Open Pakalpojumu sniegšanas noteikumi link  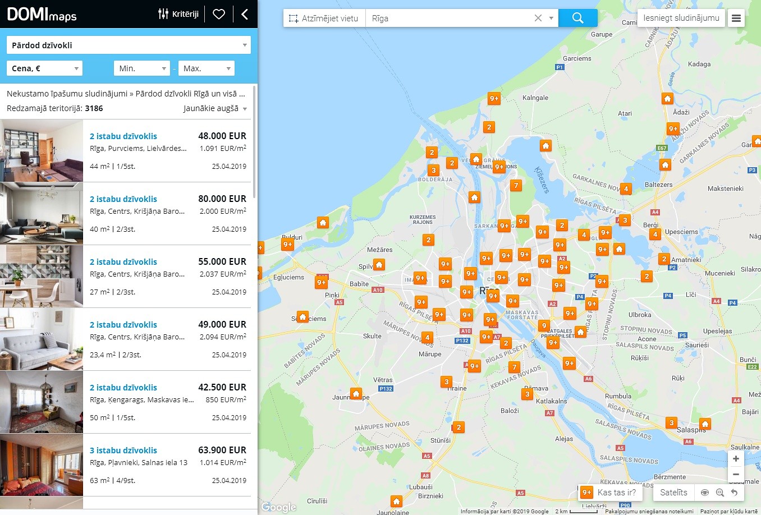[649, 511]
